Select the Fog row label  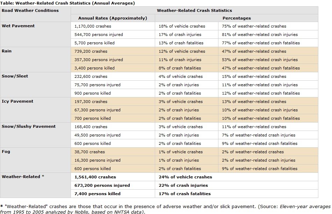point(6,152)
